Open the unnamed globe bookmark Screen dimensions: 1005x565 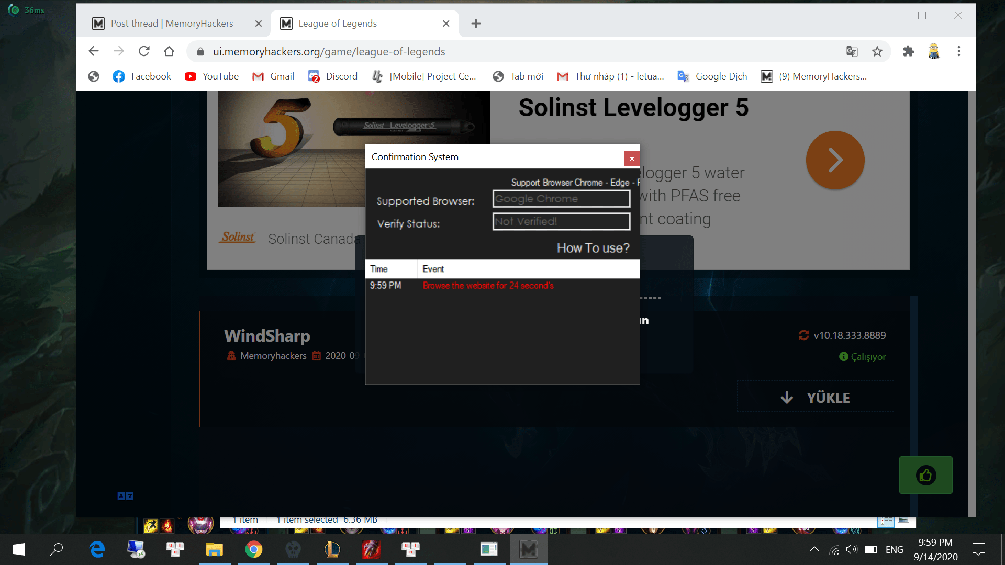click(x=94, y=76)
